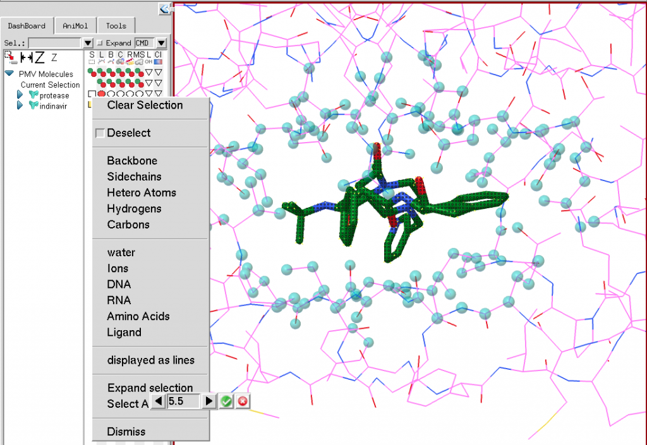Image resolution: width=647 pixels, height=445 pixels.
Task: Open the CMD dropdown arrow
Action: pos(161,43)
